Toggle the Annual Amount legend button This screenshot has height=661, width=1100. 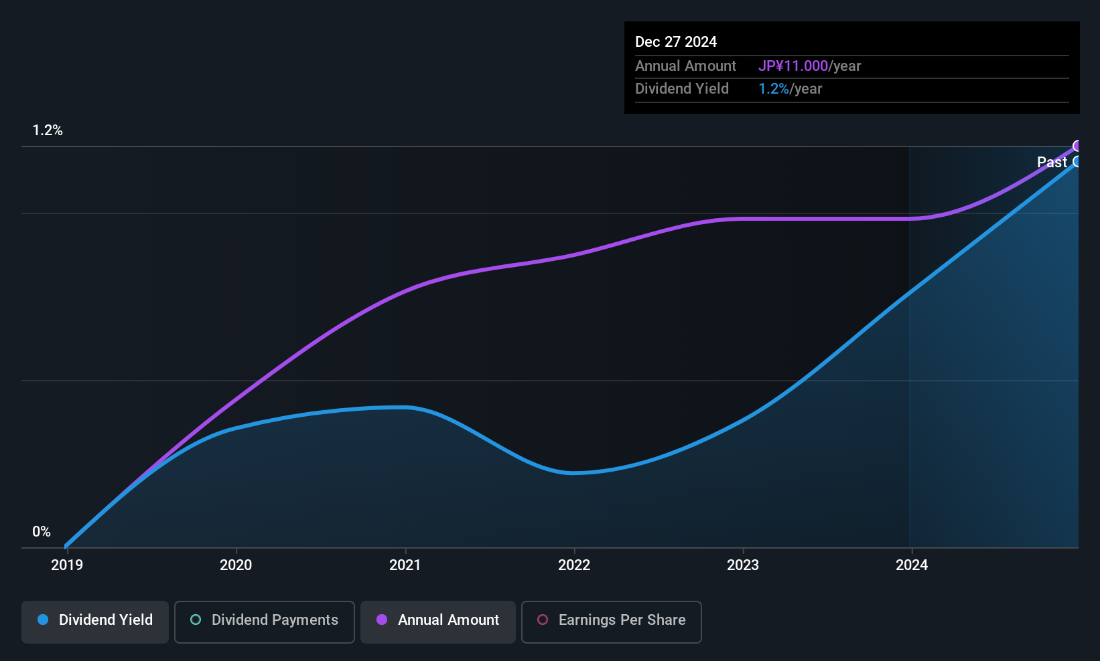(438, 622)
